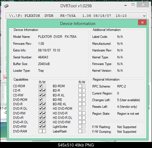Select F/W Dumping Not Supported value
The image size is (152, 148).
point(127,132)
